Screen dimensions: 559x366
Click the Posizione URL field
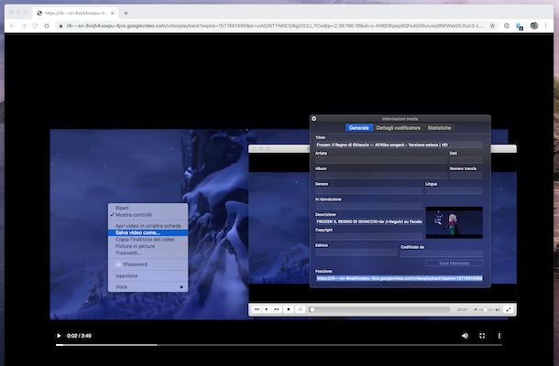point(399,278)
